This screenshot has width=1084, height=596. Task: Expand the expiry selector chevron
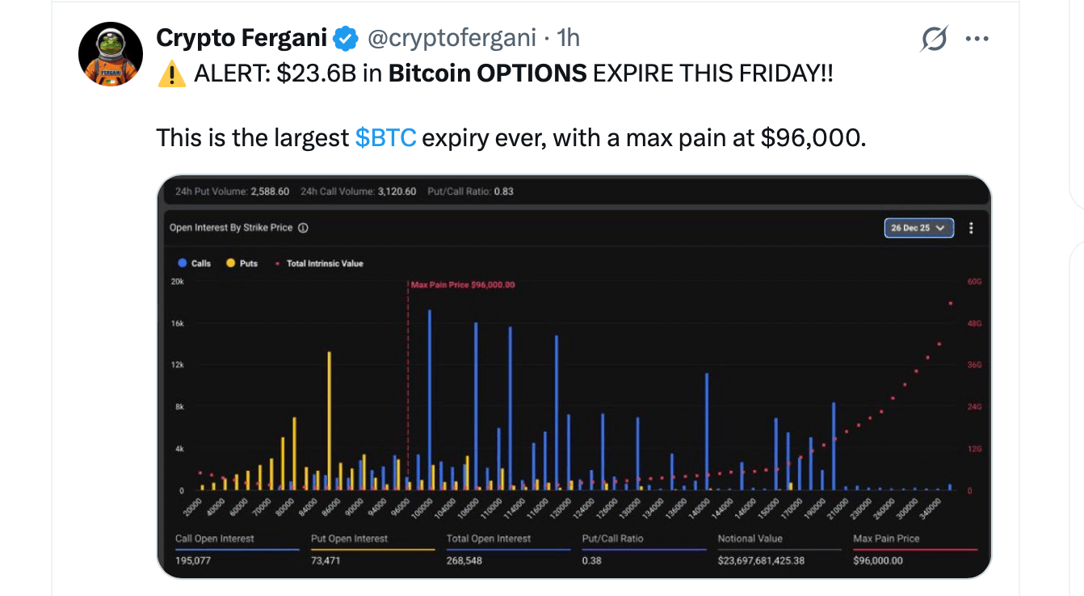(x=940, y=228)
